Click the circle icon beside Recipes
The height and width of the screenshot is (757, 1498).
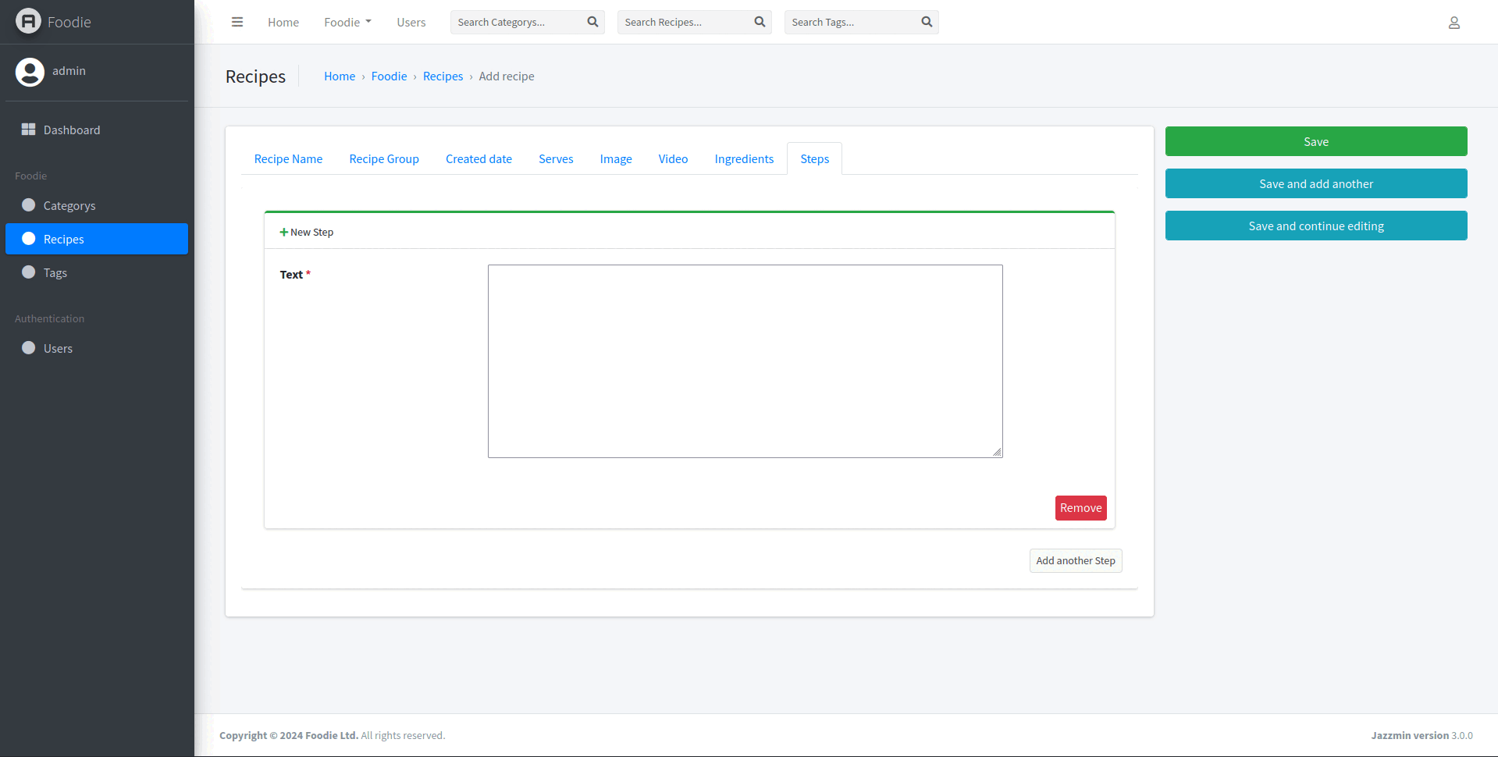point(29,239)
